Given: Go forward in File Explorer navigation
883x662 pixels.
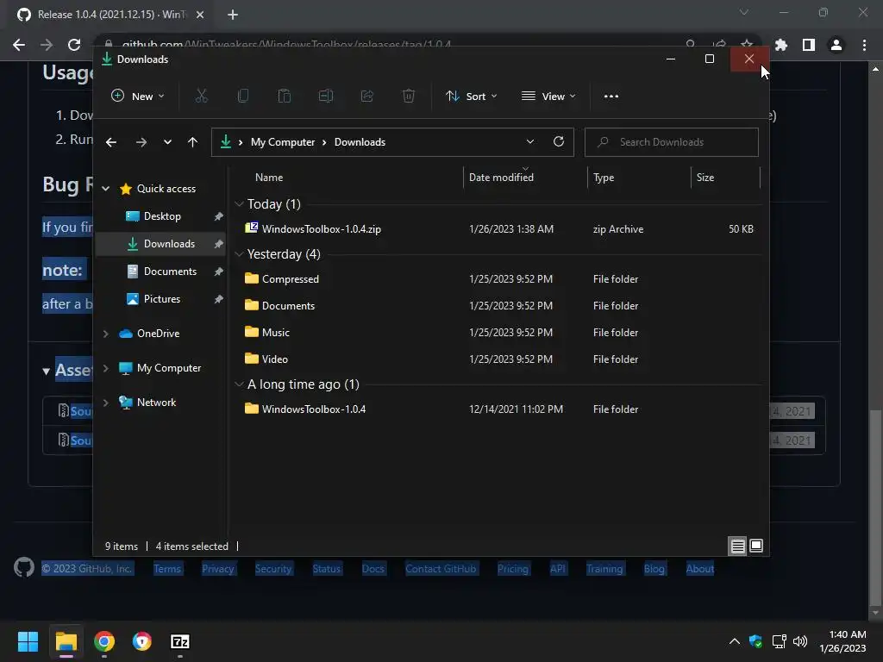Looking at the screenshot, I should click(141, 142).
